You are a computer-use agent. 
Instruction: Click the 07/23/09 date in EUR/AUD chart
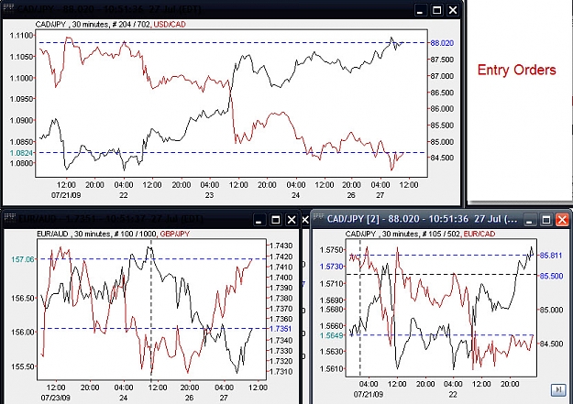coord(56,398)
